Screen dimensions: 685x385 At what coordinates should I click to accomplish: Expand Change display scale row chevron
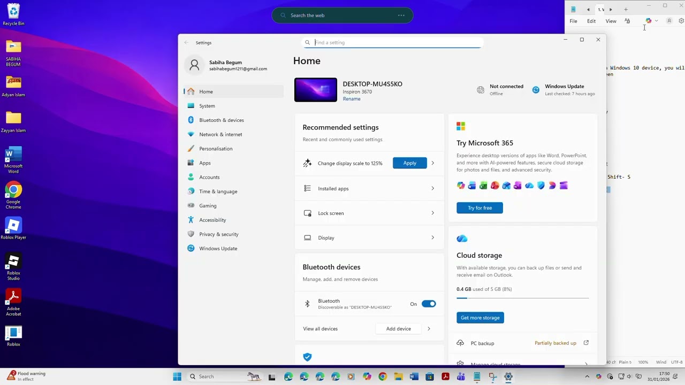[x=433, y=163]
